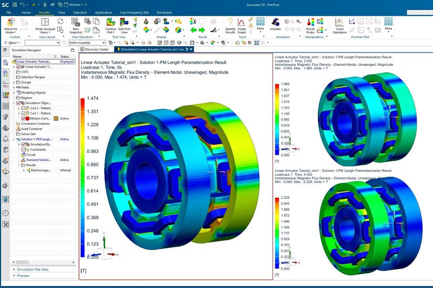Open the Post Processing Navigator sidebar icon

coord(5,95)
